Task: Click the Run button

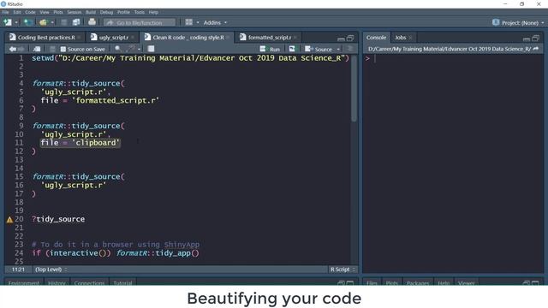Action: point(270,50)
